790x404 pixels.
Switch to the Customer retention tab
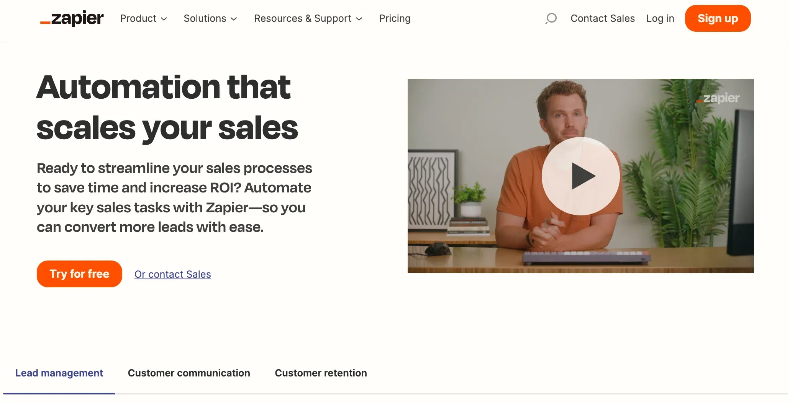321,373
